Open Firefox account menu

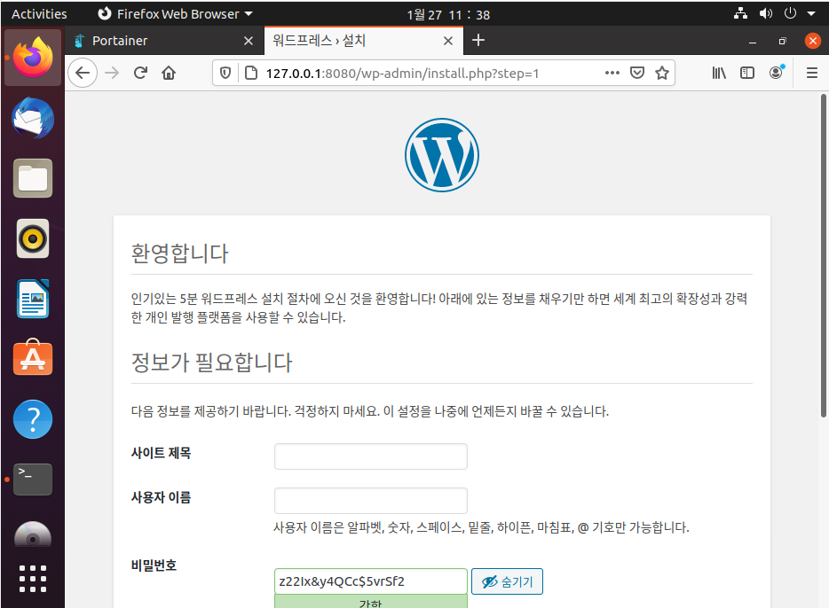(776, 73)
